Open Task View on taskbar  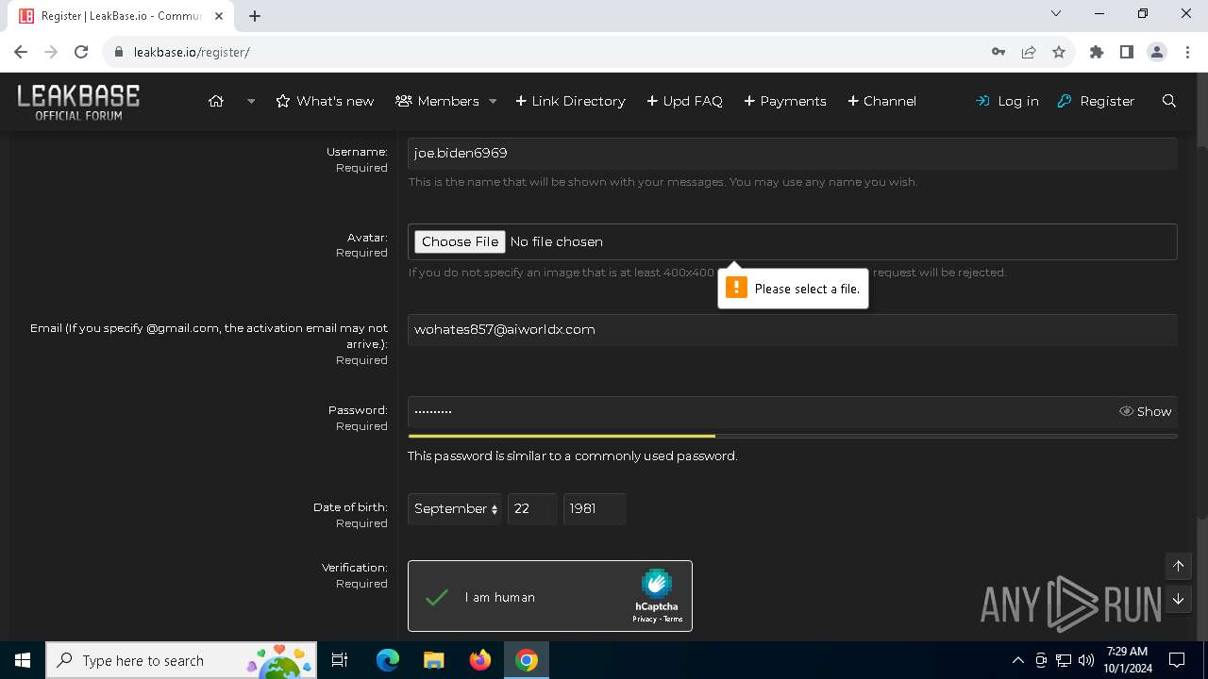coord(340,660)
